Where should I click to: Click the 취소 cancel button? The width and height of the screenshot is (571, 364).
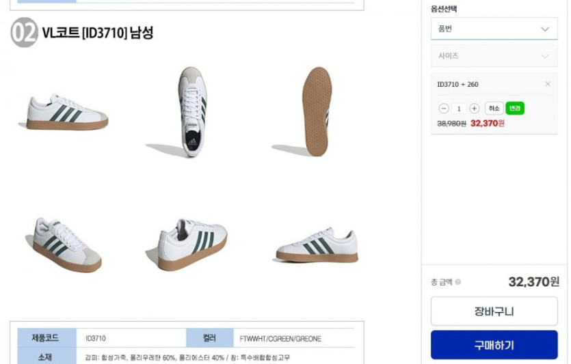coord(494,109)
